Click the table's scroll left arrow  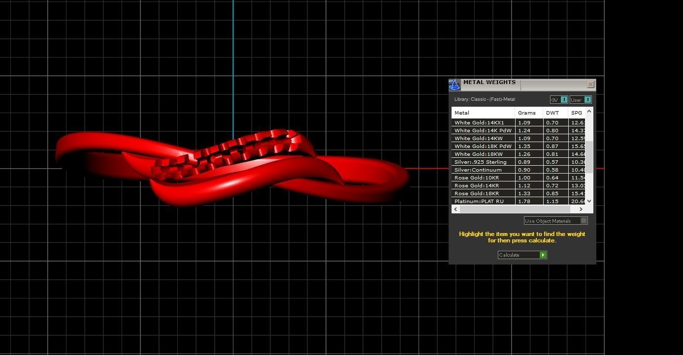[x=456, y=209]
